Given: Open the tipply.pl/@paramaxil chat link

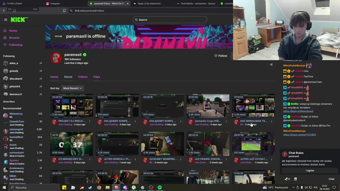Looking at the screenshot, I should (298, 111).
